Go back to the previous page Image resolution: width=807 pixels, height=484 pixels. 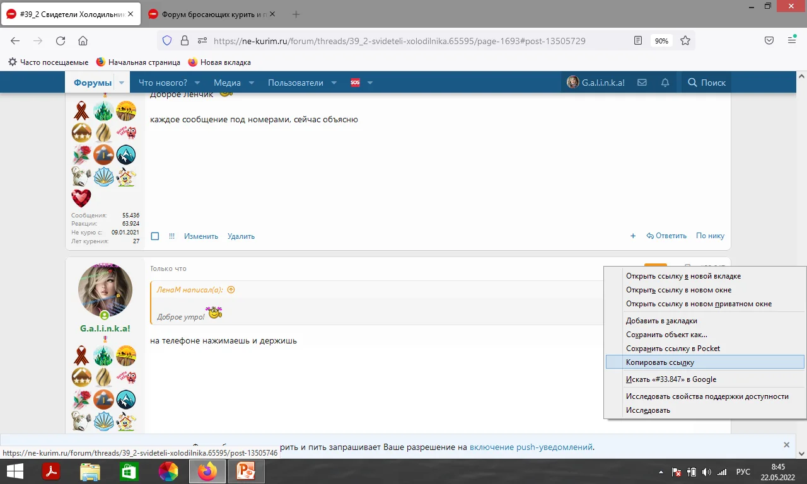(15, 41)
